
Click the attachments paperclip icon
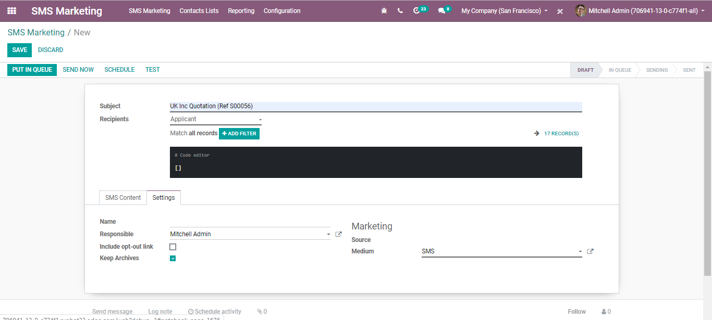(x=260, y=312)
